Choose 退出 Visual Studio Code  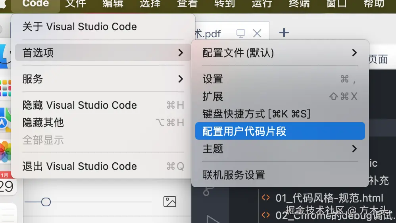[x=103, y=166]
